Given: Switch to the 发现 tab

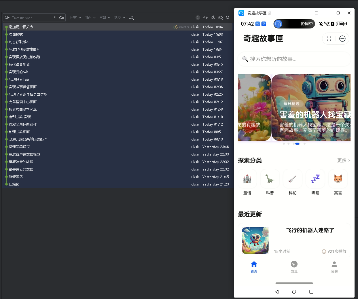Looking at the screenshot, I should (294, 266).
